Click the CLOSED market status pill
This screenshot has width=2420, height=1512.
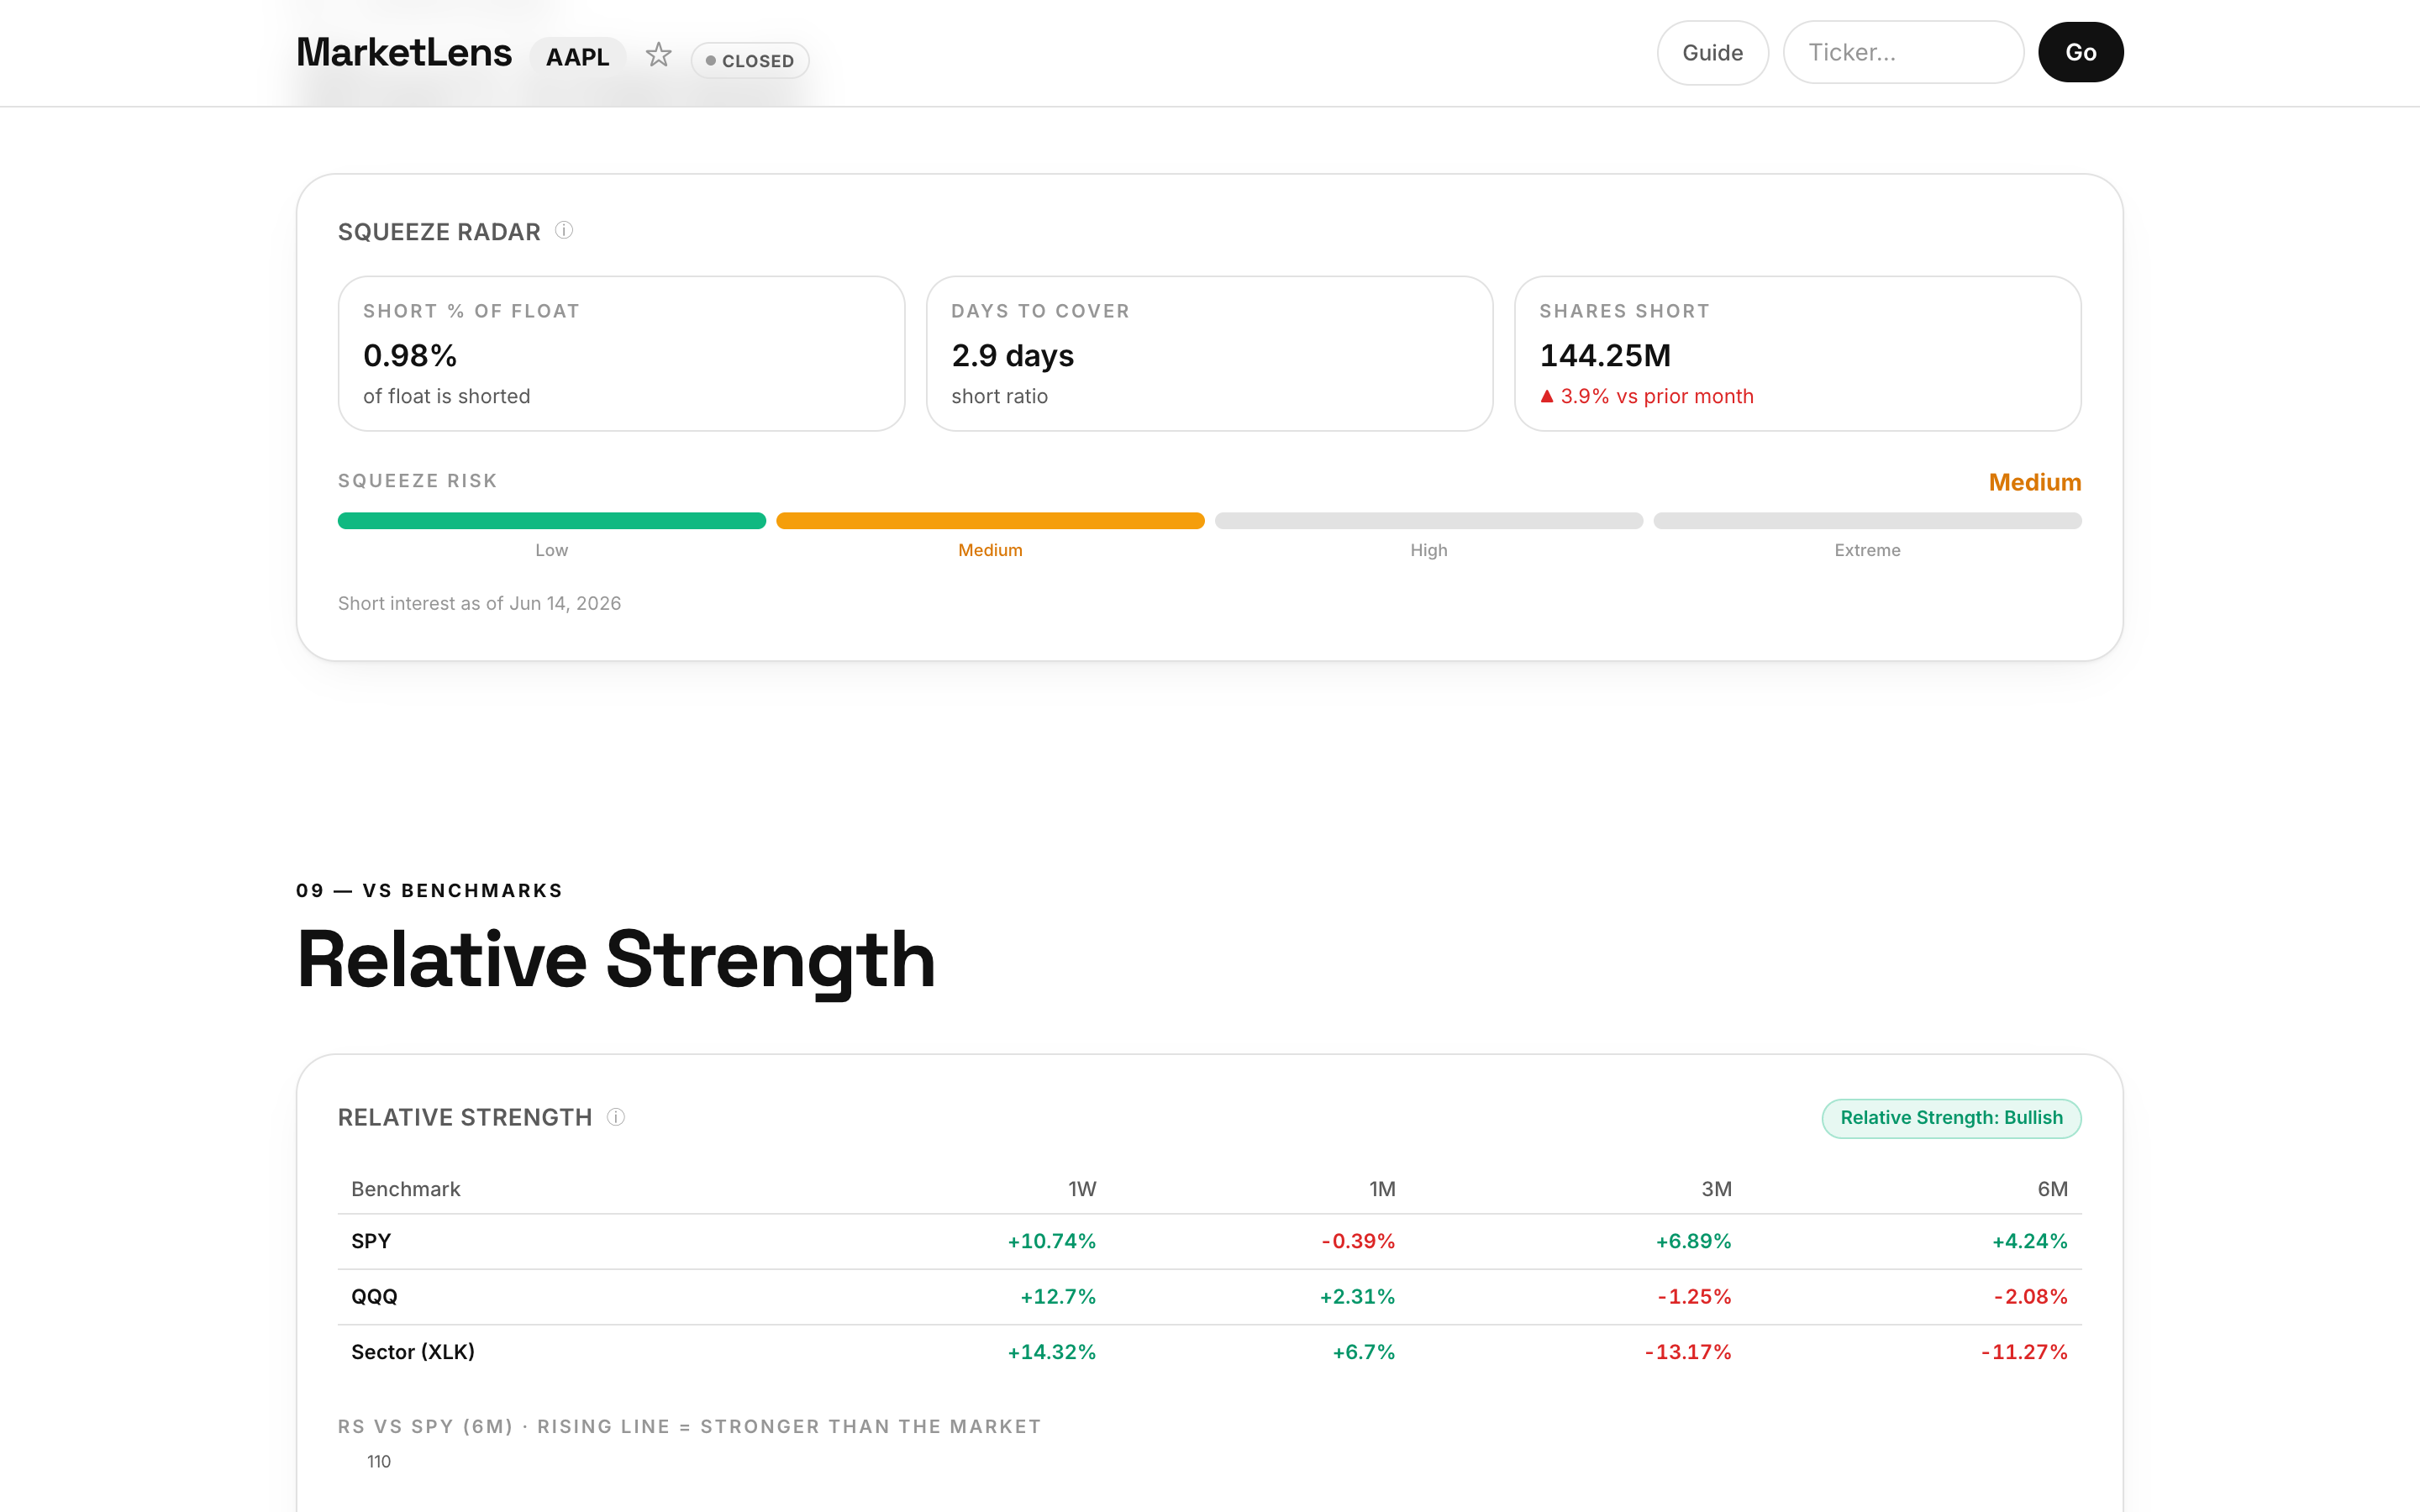(x=750, y=61)
